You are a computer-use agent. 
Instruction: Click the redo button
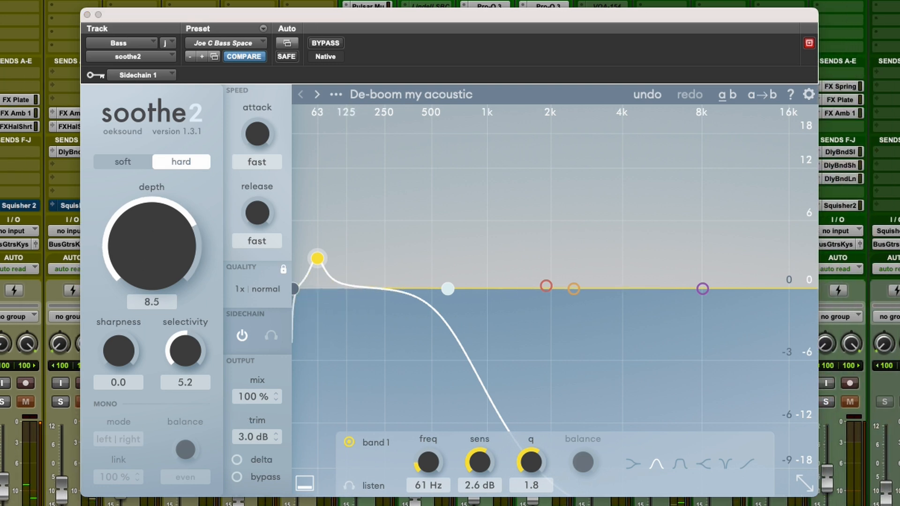[x=690, y=94]
